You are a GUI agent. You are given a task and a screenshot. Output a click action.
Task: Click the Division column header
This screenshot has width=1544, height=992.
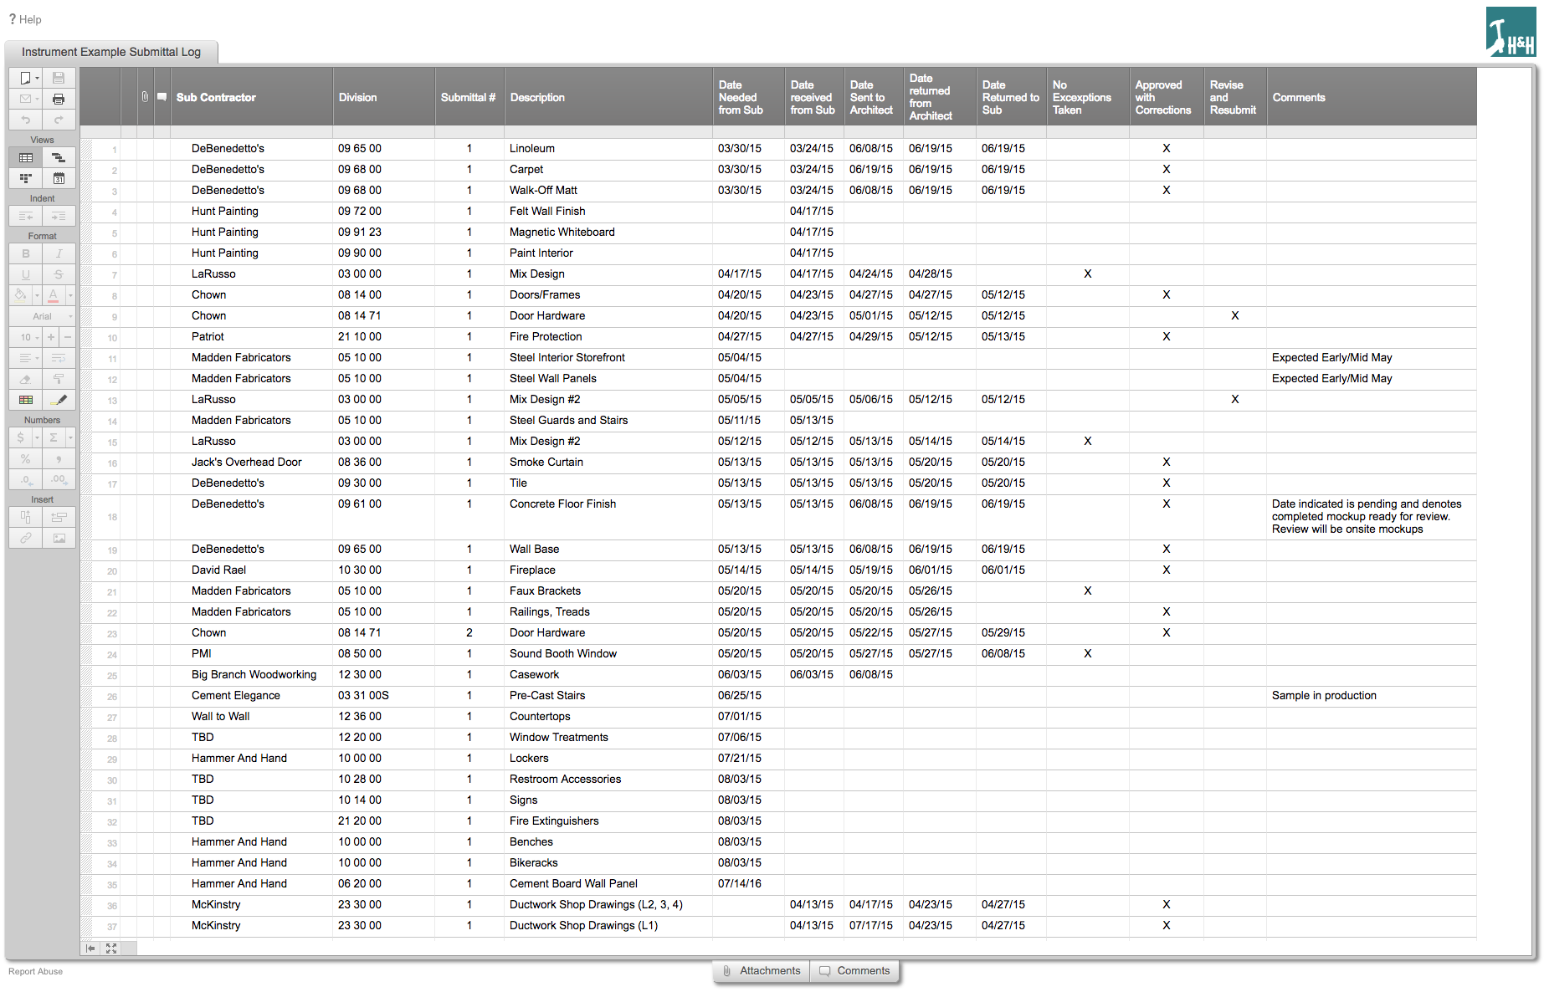(x=384, y=97)
